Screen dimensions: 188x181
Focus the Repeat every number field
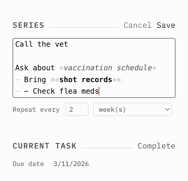click(77, 109)
